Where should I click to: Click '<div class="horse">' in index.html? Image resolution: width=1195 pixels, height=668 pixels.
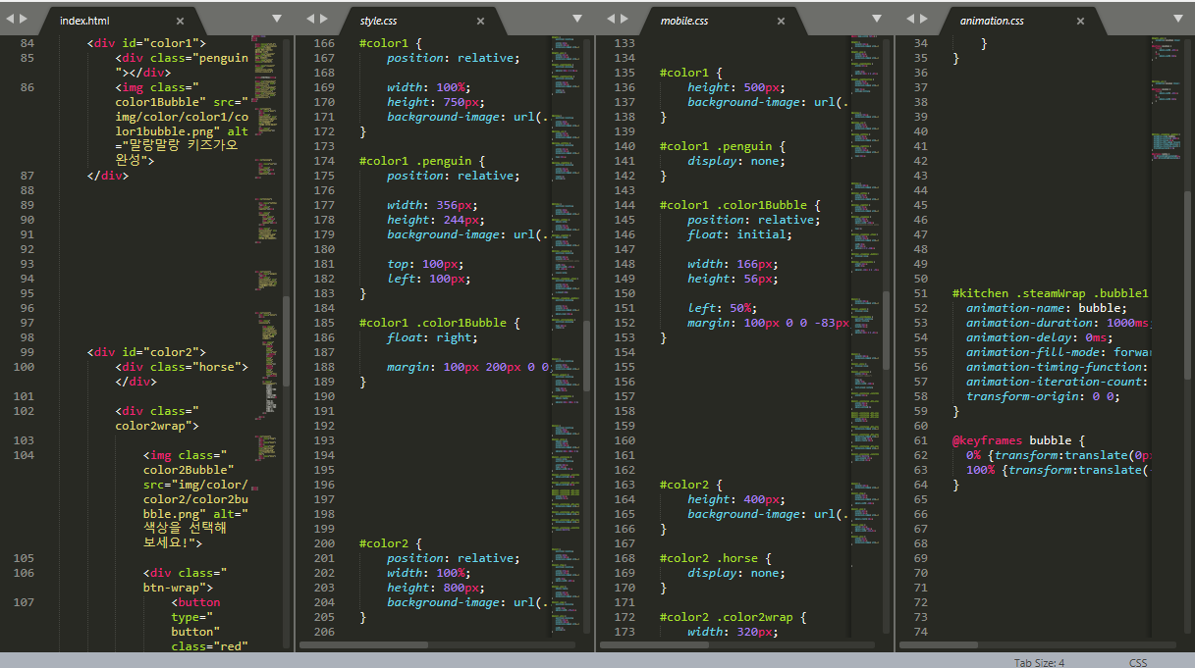point(181,367)
